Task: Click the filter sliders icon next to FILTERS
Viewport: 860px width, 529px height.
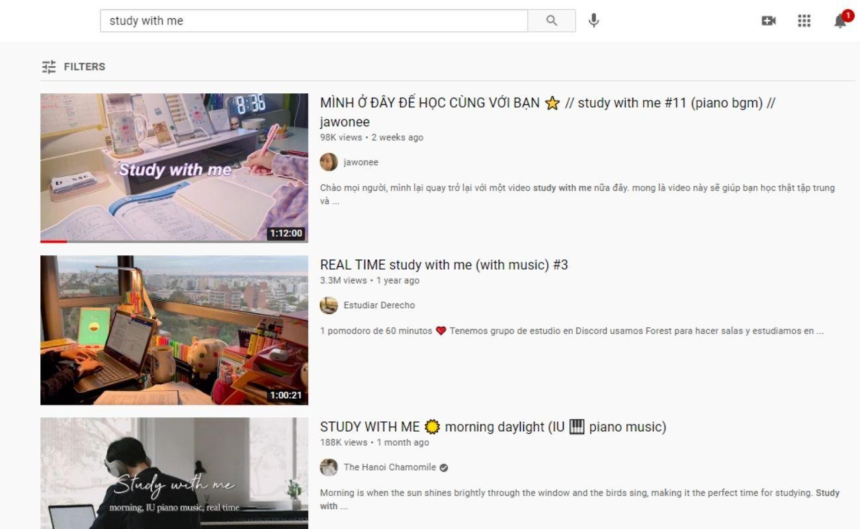Action: coord(48,66)
